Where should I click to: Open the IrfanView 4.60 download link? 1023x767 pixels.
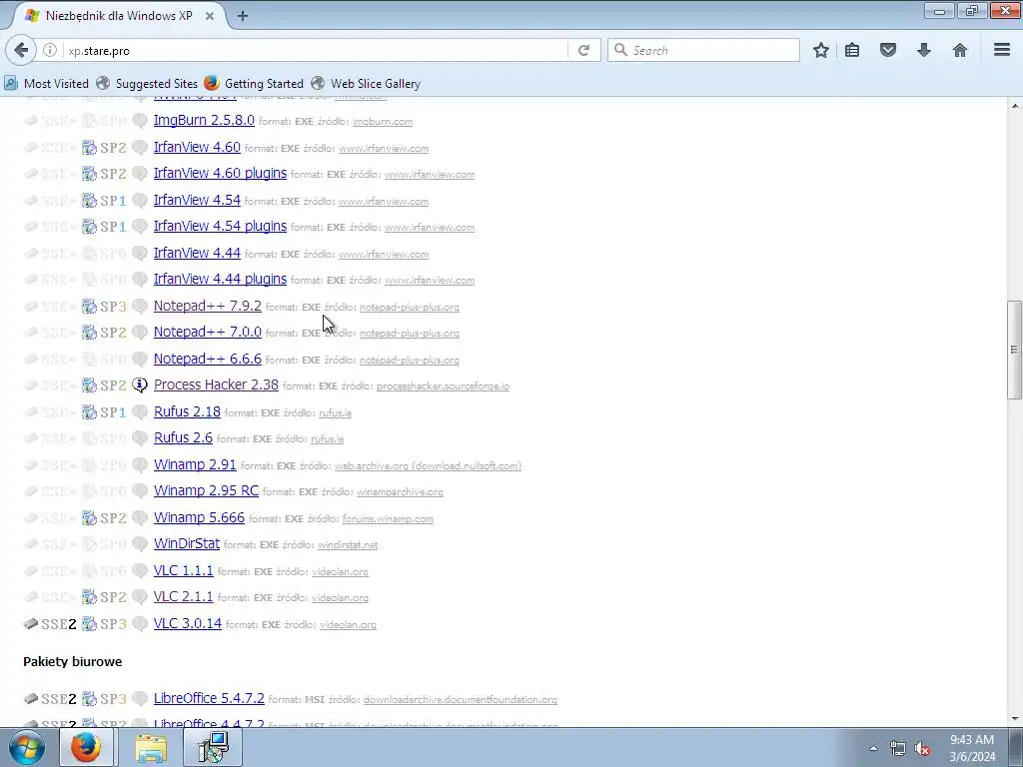point(197,147)
